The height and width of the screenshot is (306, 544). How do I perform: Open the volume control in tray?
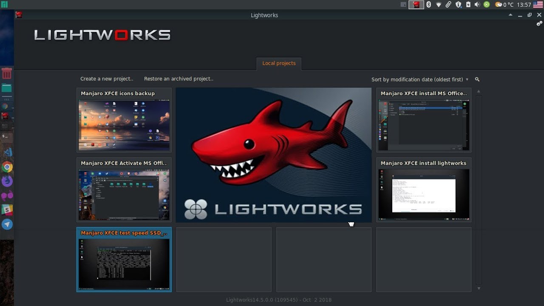(x=477, y=5)
